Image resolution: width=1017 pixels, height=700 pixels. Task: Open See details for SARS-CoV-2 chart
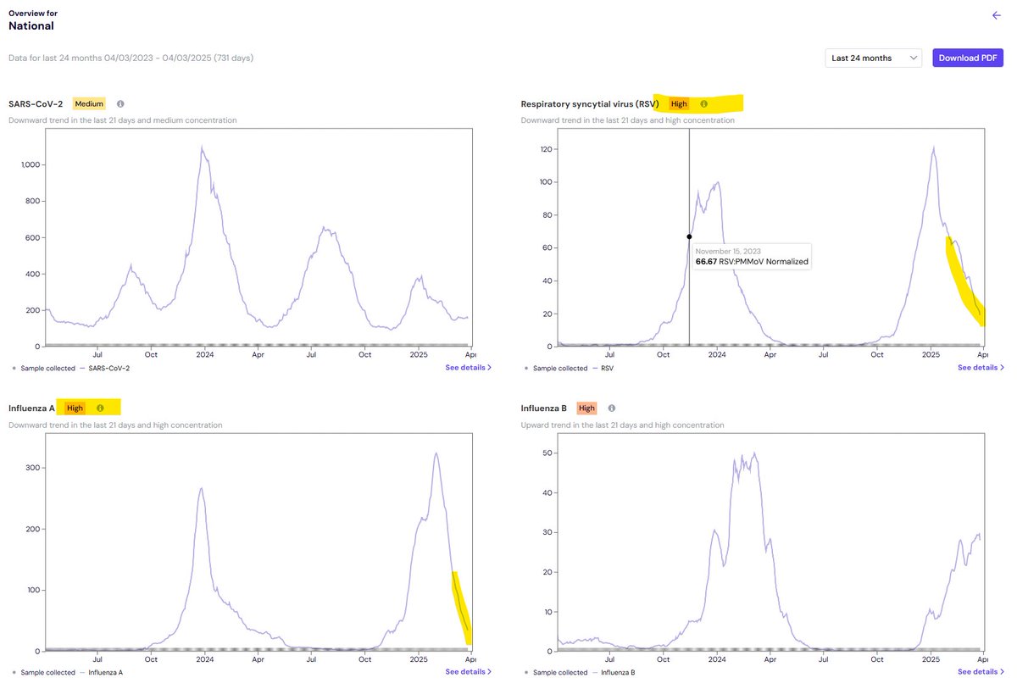click(468, 367)
